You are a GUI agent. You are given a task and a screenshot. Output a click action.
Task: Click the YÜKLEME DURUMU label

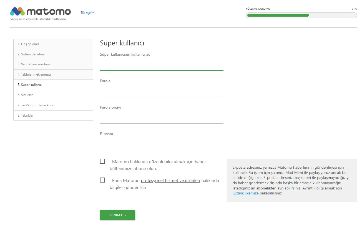tap(258, 9)
